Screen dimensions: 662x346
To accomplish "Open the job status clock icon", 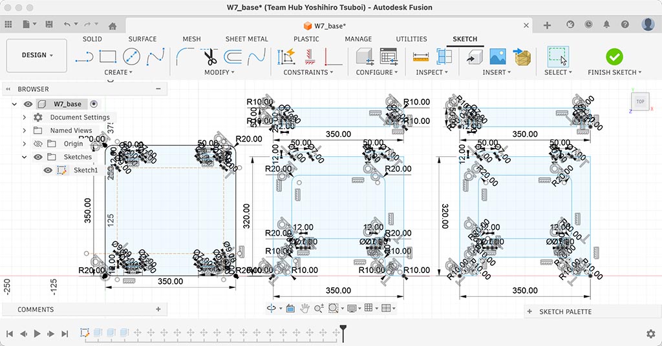I will (x=588, y=25).
